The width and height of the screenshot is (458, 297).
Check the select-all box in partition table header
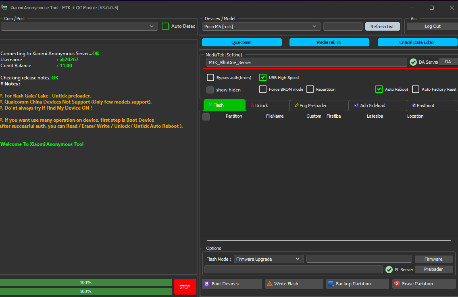206,117
